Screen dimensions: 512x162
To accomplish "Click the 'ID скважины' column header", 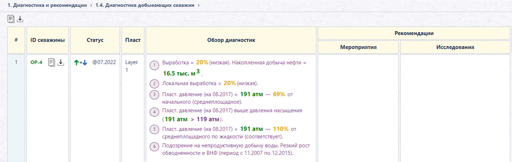I will [x=48, y=40].
